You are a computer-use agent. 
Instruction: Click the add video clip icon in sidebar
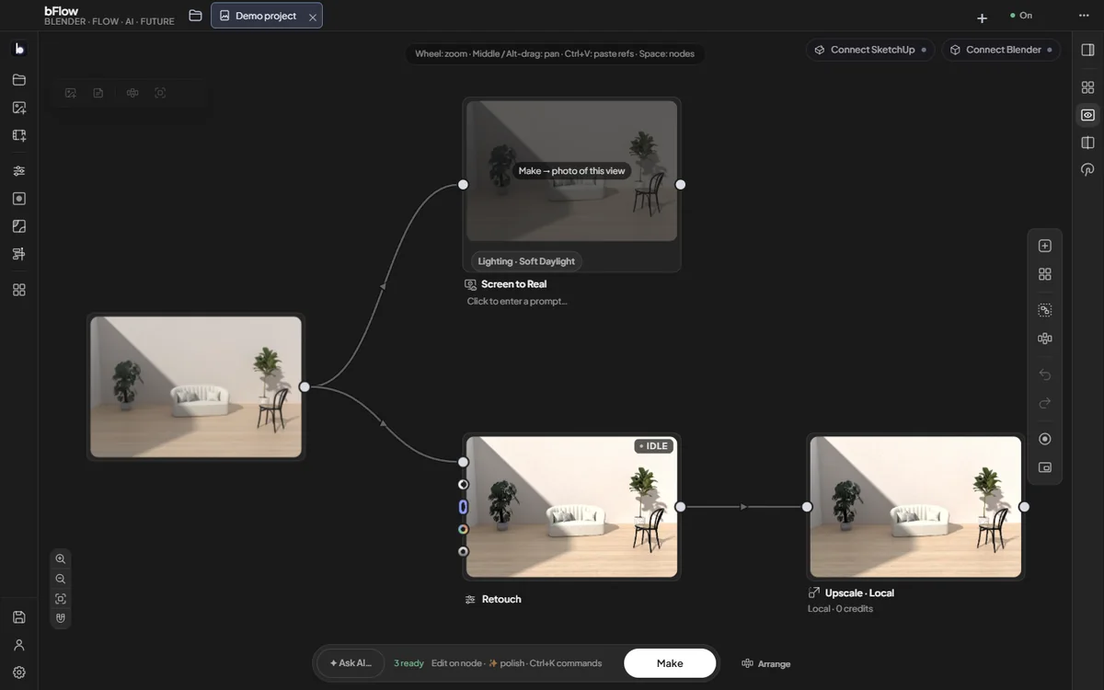click(x=19, y=135)
